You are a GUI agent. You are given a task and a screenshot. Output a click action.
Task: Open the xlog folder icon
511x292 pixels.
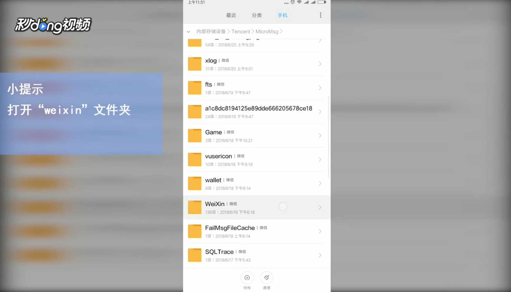point(194,64)
